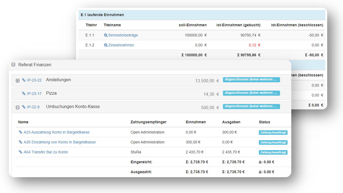Click the Abgeschlossen badge for Anstellungen

(251, 80)
